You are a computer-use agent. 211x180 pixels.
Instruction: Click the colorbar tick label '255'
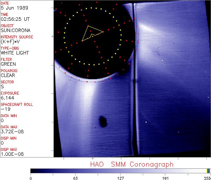[x=207, y=178]
